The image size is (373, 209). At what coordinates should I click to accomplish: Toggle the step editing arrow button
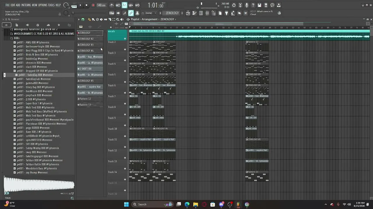[118, 13]
